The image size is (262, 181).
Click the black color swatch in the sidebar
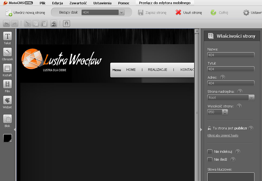coord(7,138)
